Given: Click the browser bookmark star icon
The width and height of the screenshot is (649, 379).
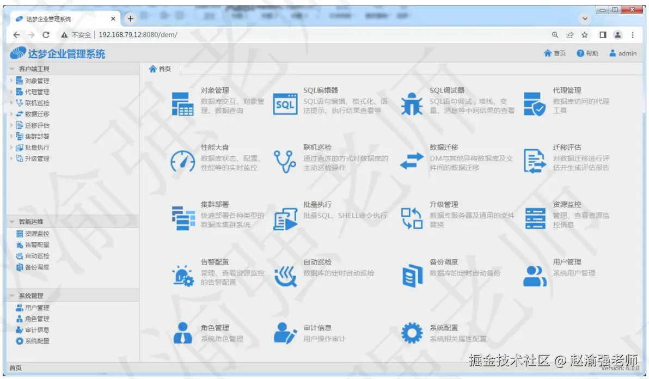Looking at the screenshot, I should 584,35.
